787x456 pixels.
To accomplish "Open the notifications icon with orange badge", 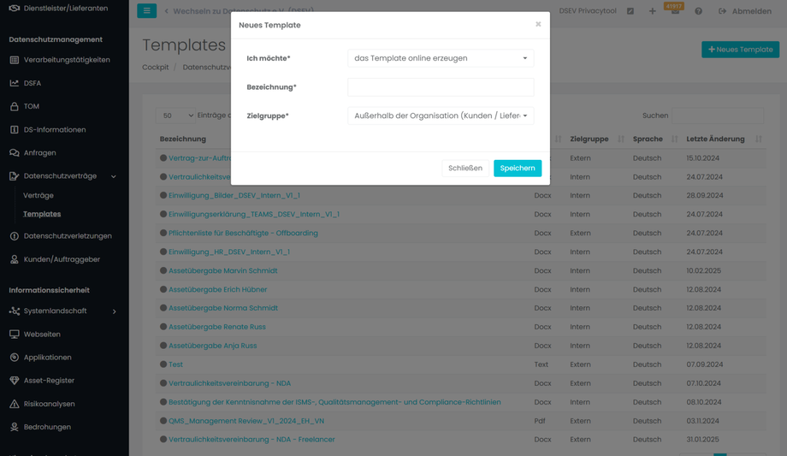I will pyautogui.click(x=675, y=10).
